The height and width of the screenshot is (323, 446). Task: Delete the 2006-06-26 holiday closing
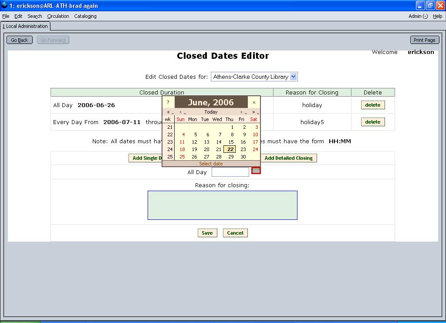tap(372, 105)
